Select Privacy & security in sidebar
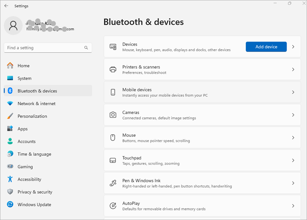The height and width of the screenshot is (220, 307). pos(35,192)
